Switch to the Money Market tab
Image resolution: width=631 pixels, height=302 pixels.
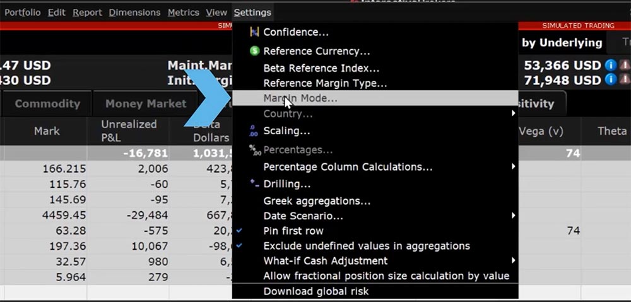coord(146,103)
